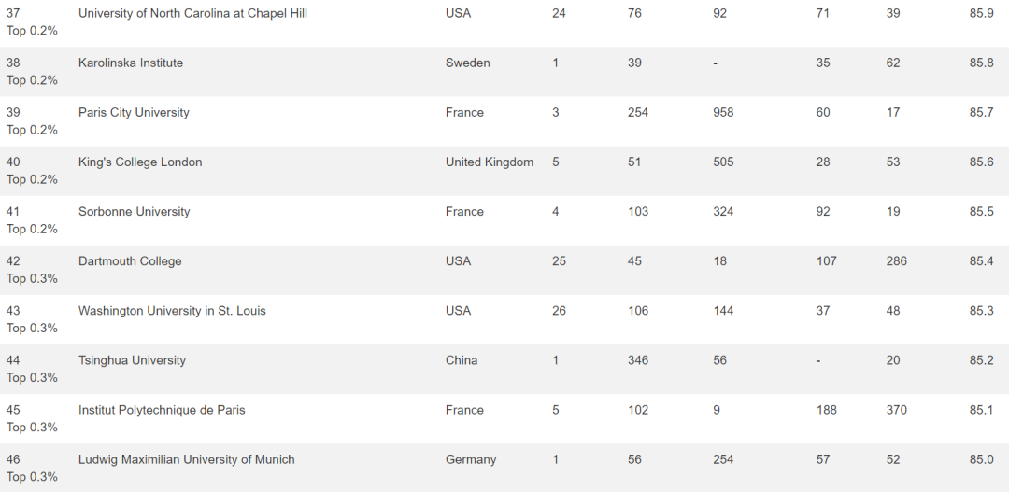Click the score 85.9 cell
Image resolution: width=1009 pixels, height=492 pixels.
pos(981,13)
